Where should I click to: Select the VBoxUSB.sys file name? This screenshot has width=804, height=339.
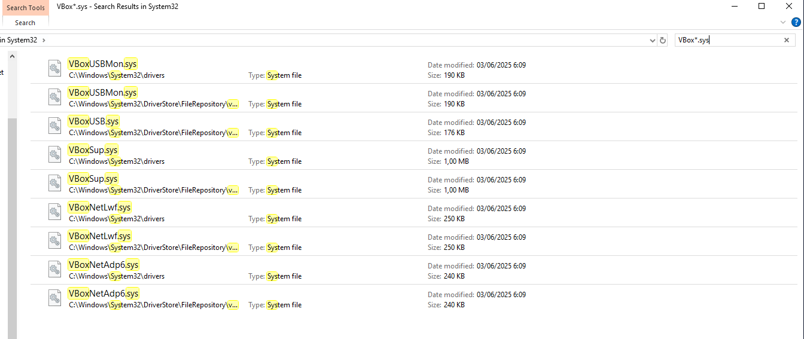[x=94, y=121]
